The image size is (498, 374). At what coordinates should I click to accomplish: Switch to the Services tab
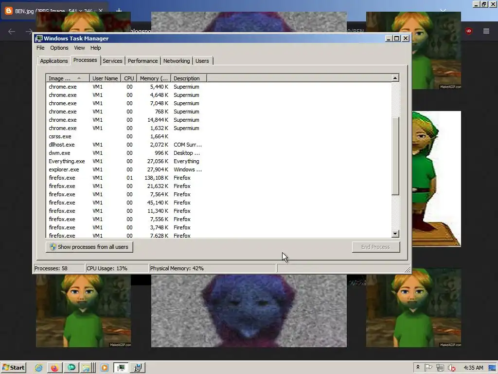click(112, 61)
